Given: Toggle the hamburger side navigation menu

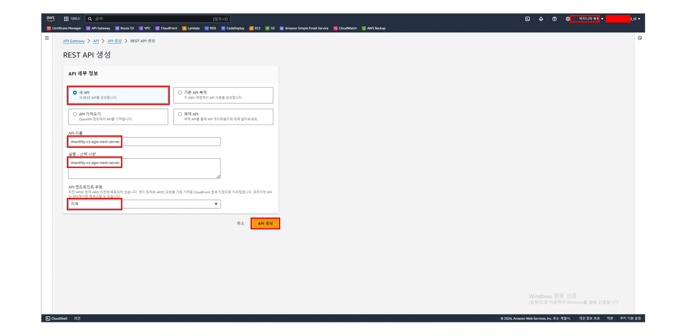Looking at the screenshot, I should (x=47, y=38).
